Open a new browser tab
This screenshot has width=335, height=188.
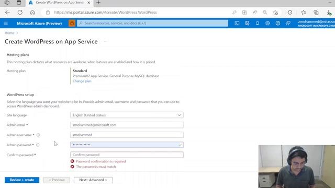click(x=98, y=3)
